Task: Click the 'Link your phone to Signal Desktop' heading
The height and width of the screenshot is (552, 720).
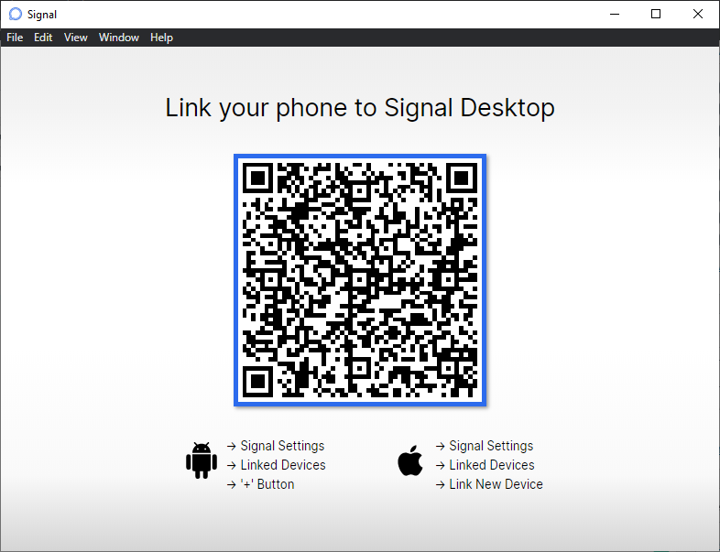Action: pos(360,108)
